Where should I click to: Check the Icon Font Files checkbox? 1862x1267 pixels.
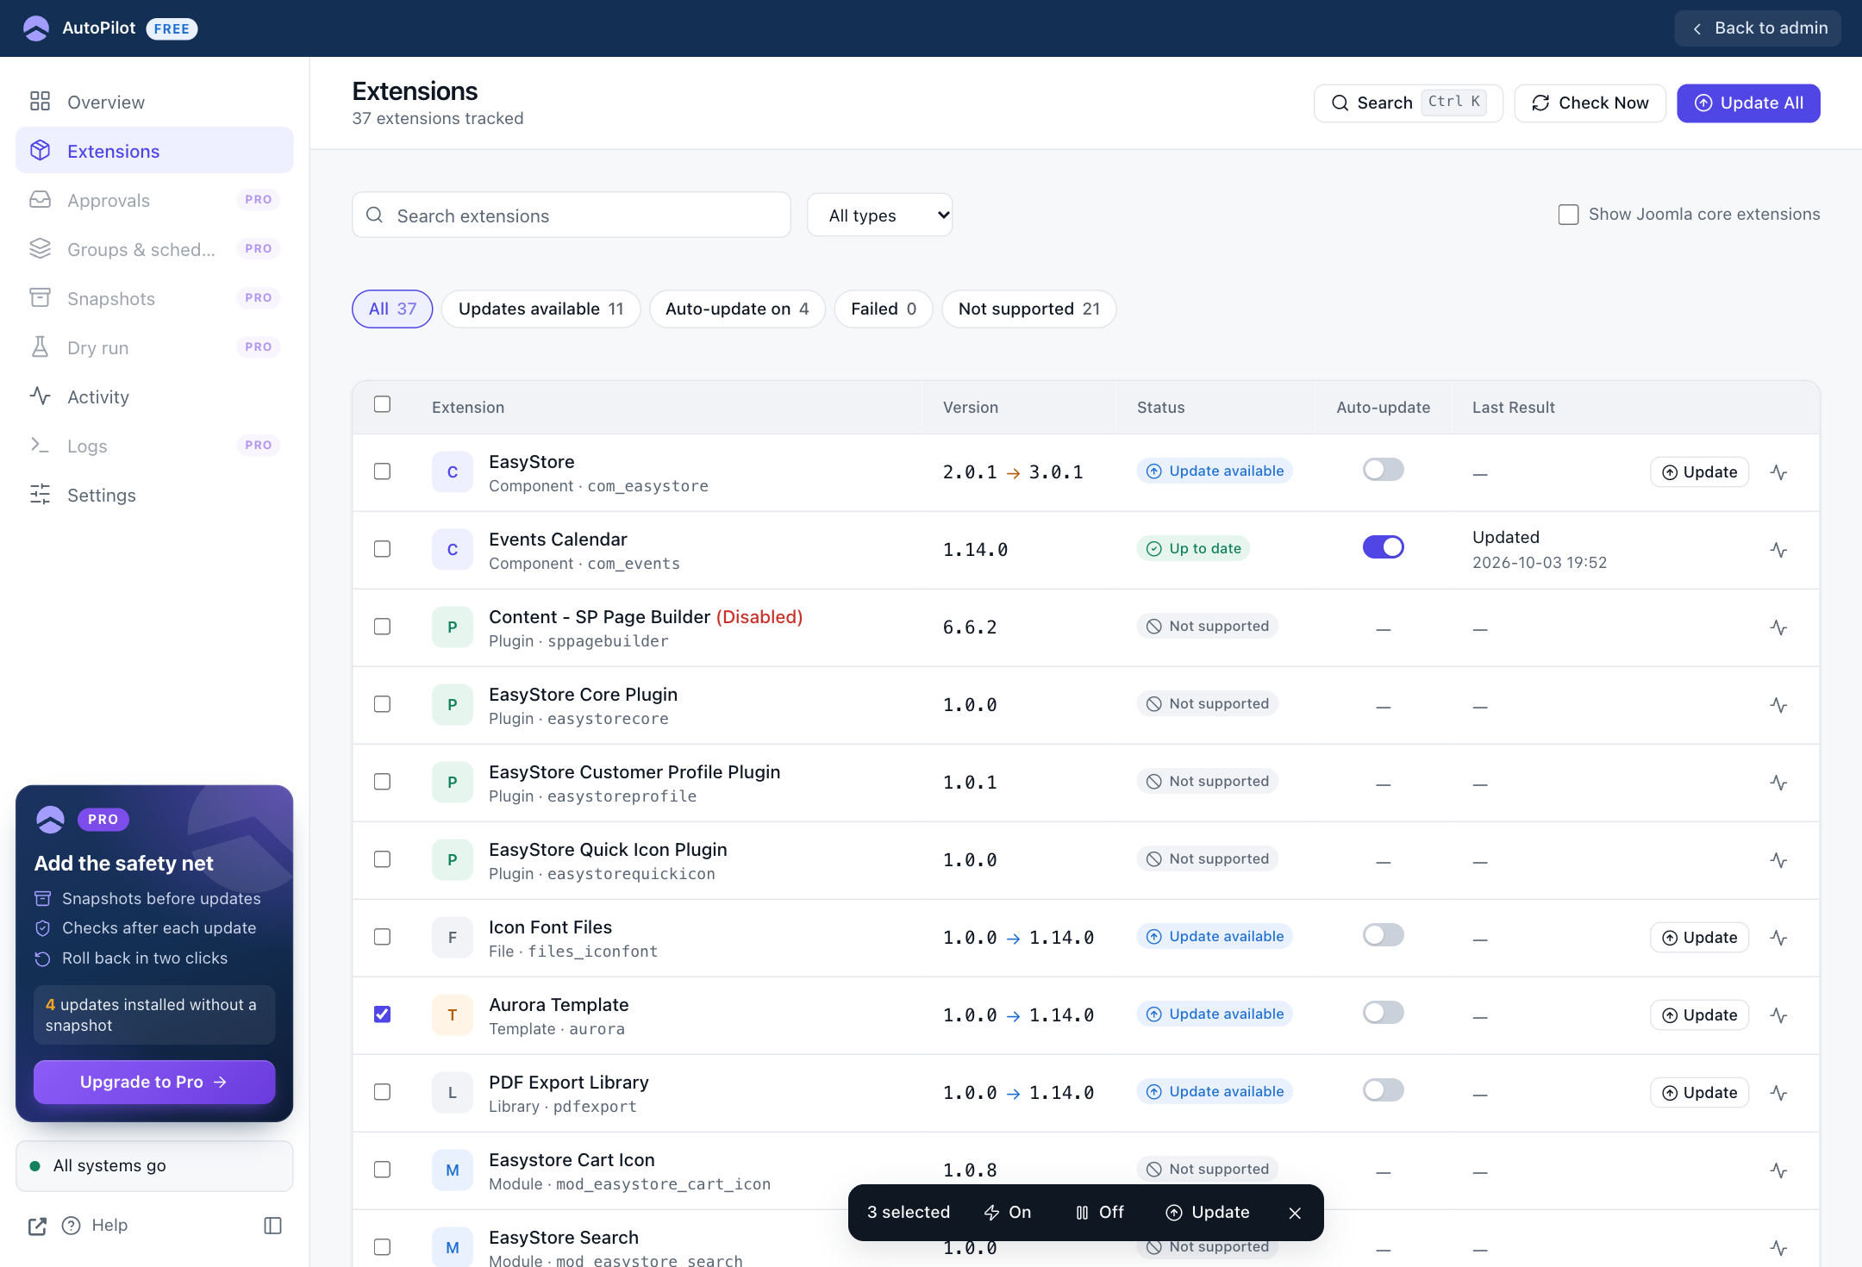tap(382, 937)
